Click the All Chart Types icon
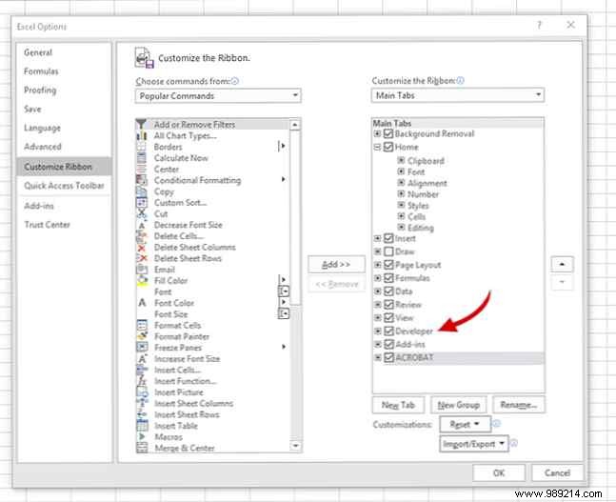Image resolution: width=616 pixels, height=502 pixels. (x=141, y=135)
